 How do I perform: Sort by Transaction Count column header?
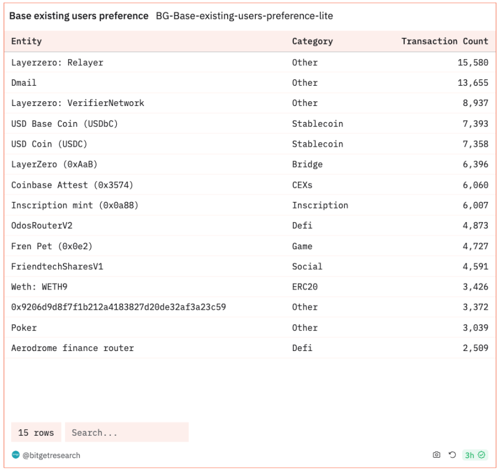click(444, 41)
